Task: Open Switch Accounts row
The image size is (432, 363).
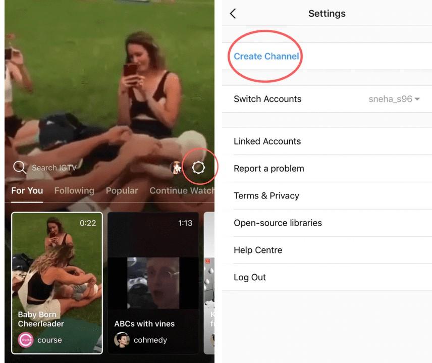Action: [x=327, y=99]
